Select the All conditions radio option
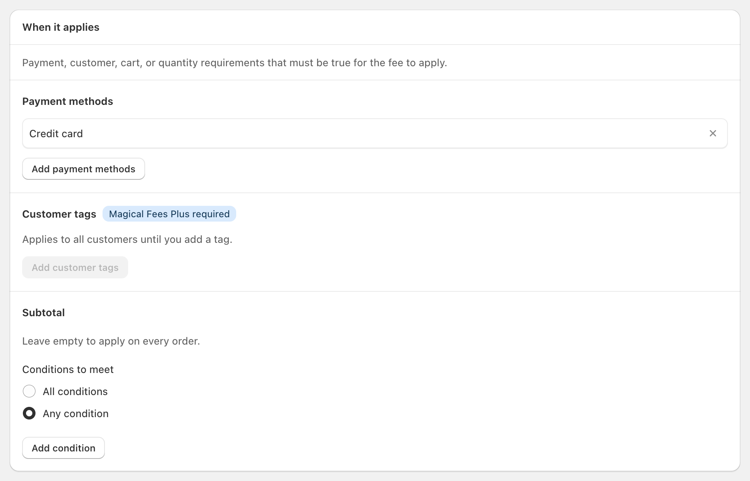This screenshot has height=481, width=750. (29, 391)
